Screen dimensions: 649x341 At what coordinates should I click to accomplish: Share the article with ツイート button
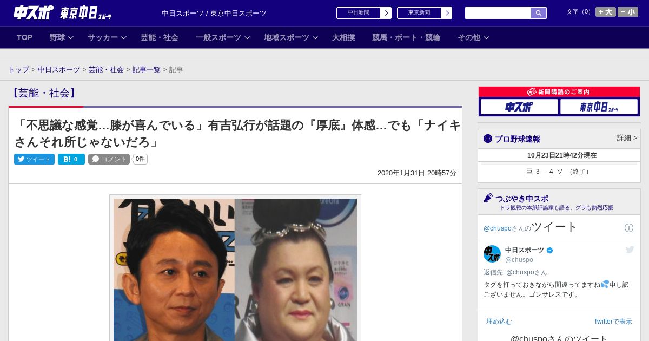pos(34,159)
